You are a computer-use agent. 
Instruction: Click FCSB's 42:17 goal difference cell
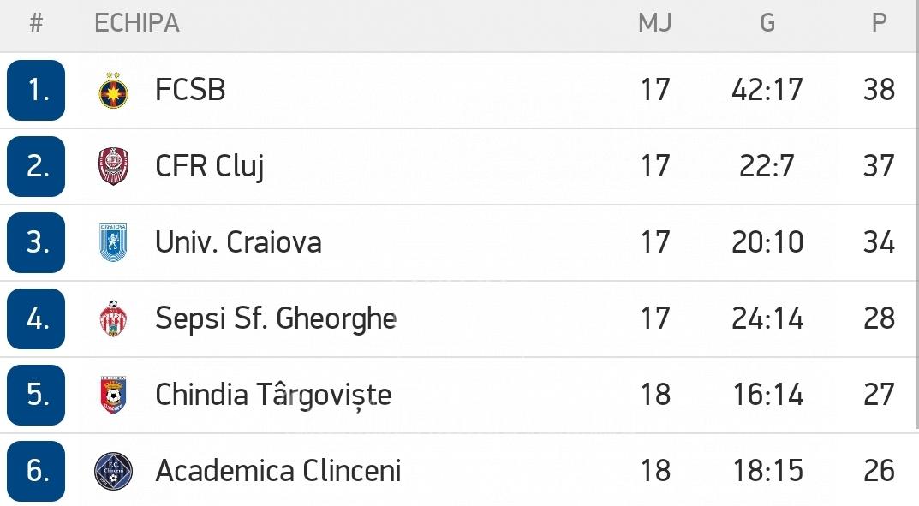(x=767, y=90)
